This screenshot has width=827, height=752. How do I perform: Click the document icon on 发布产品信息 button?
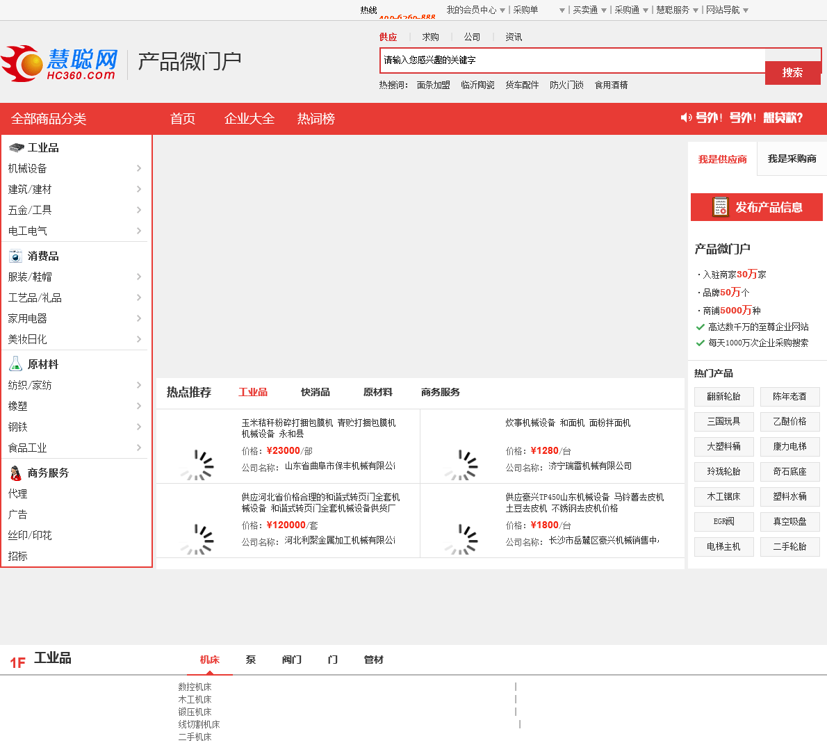(x=720, y=206)
